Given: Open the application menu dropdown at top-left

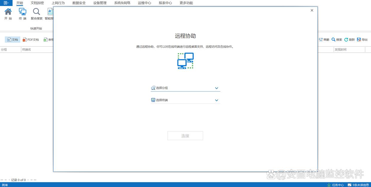Looking at the screenshot, I should [6, 3].
